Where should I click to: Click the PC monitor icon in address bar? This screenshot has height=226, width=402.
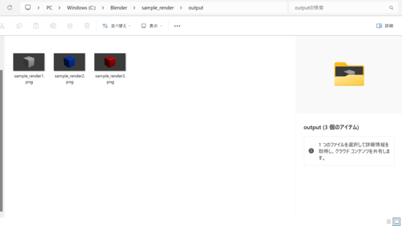coord(28,8)
